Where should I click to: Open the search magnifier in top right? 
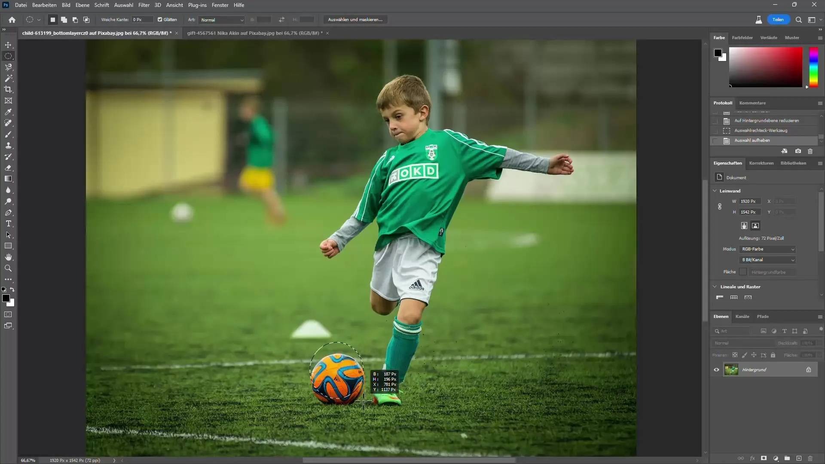coord(799,20)
